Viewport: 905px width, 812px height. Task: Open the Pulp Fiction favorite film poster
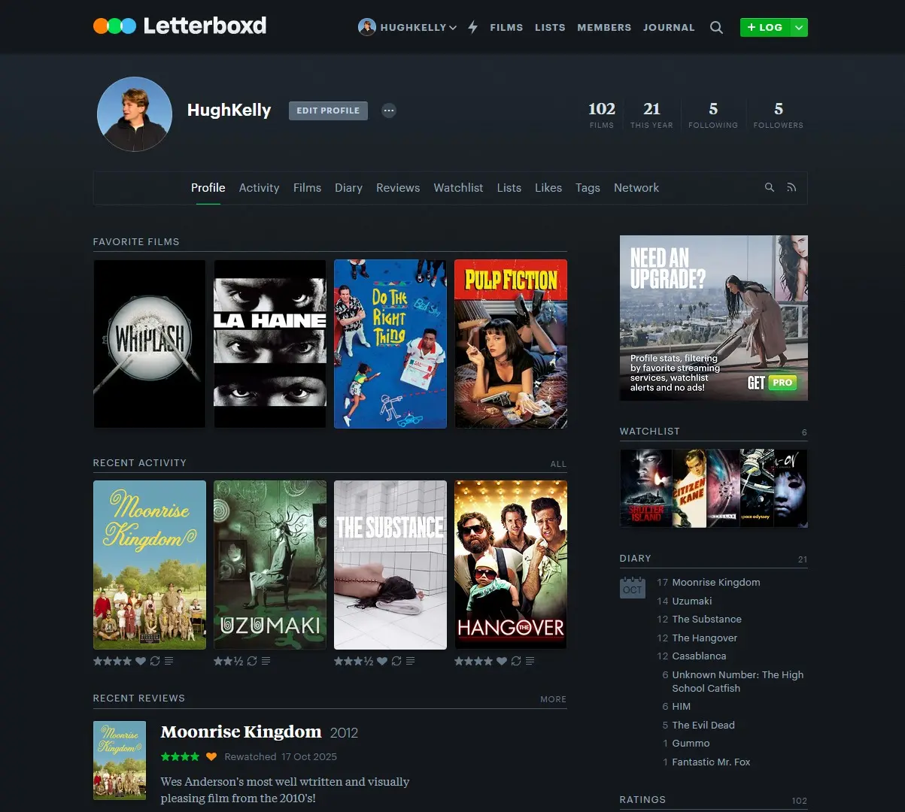click(x=511, y=344)
